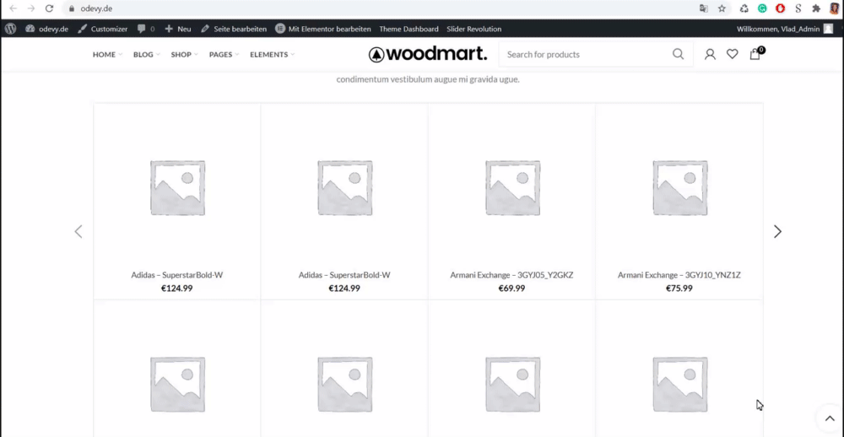Open the Neu (new content) menu
Viewport: 844px width, 437px height.
(177, 29)
